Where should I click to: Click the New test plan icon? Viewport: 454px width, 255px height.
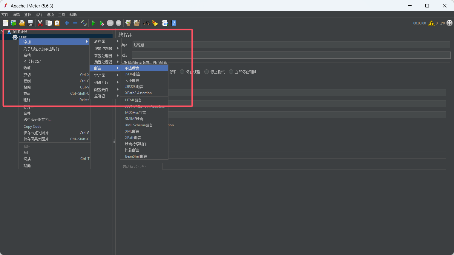(x=5, y=23)
